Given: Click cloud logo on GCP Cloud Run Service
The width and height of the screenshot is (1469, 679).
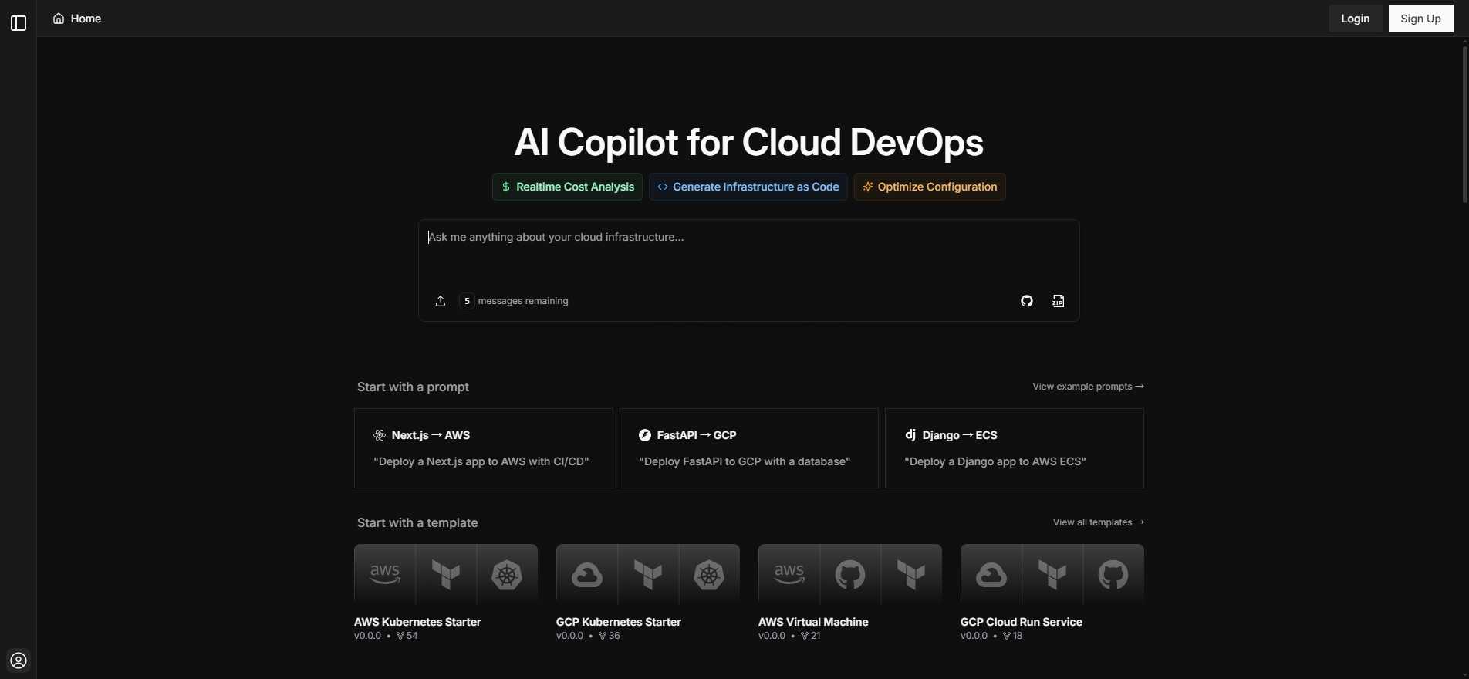Looking at the screenshot, I should click(x=991, y=575).
